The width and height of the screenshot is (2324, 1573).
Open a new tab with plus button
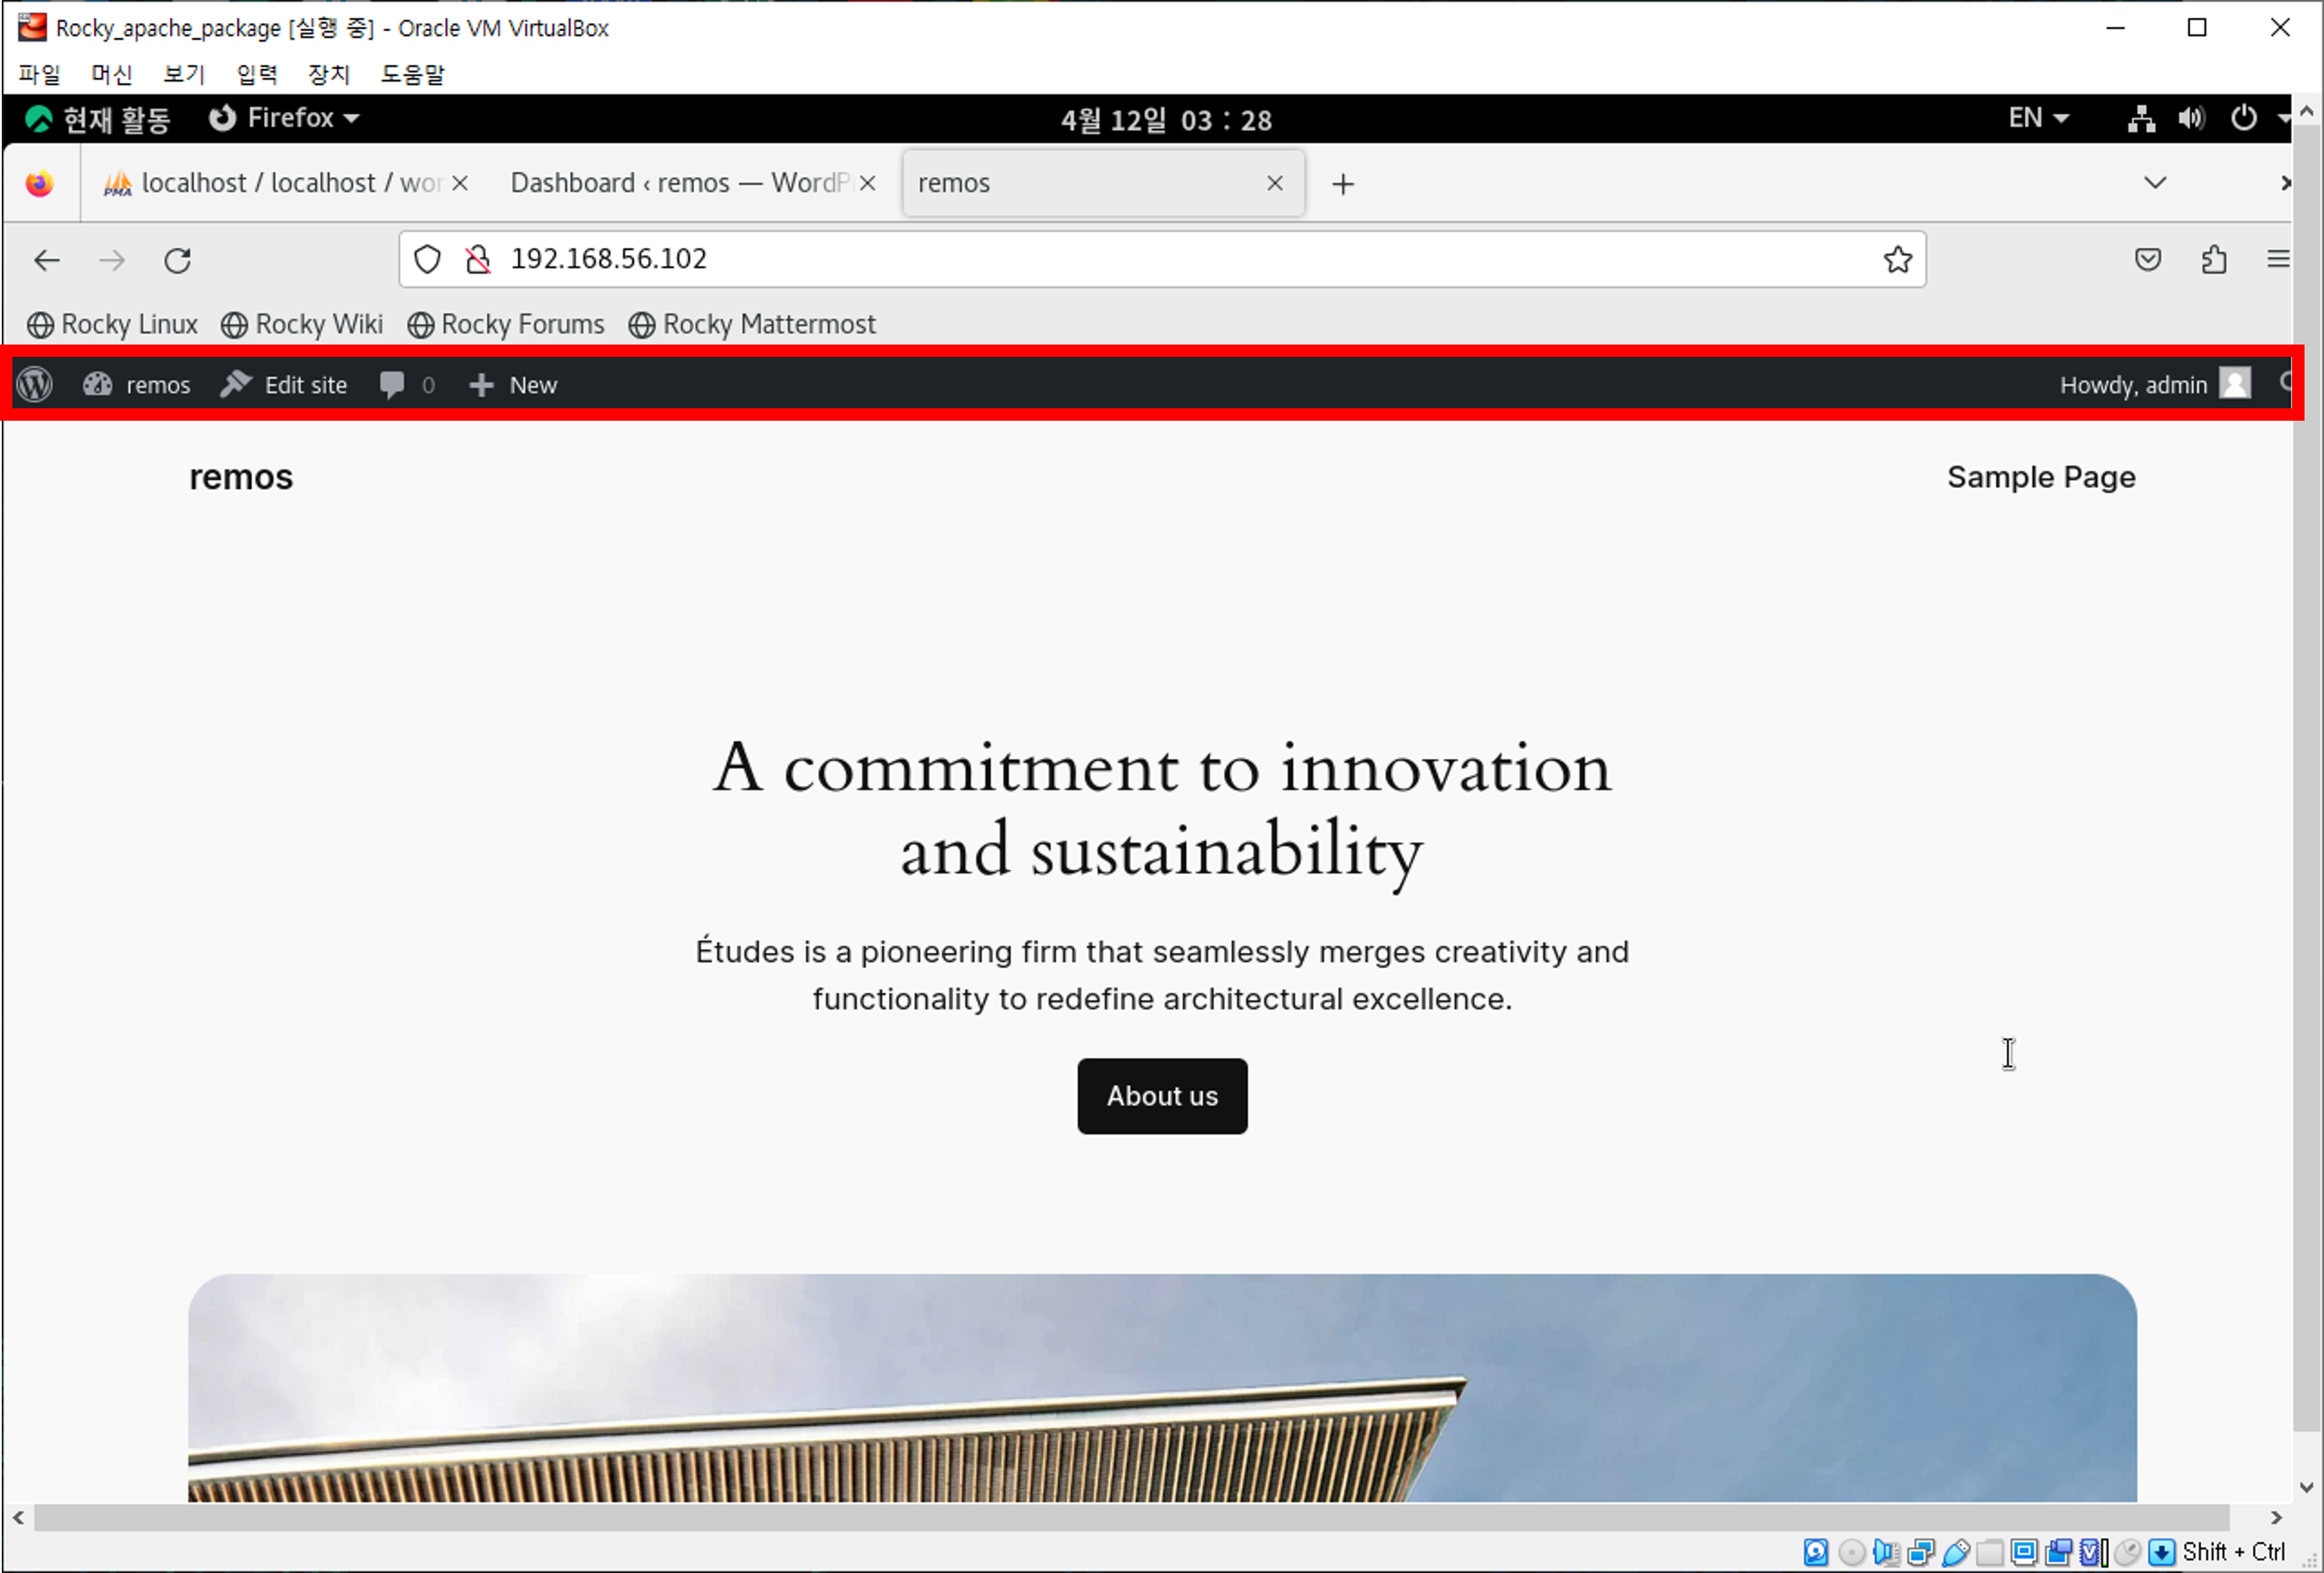coord(1343,184)
